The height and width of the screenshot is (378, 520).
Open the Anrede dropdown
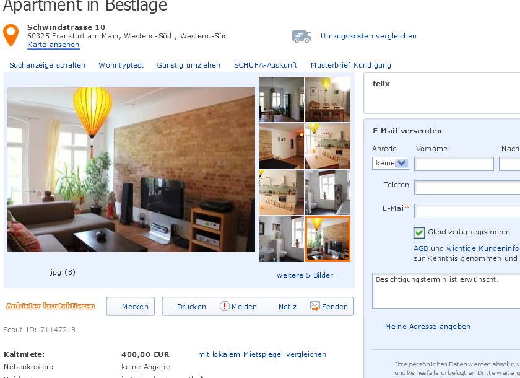[x=391, y=163]
